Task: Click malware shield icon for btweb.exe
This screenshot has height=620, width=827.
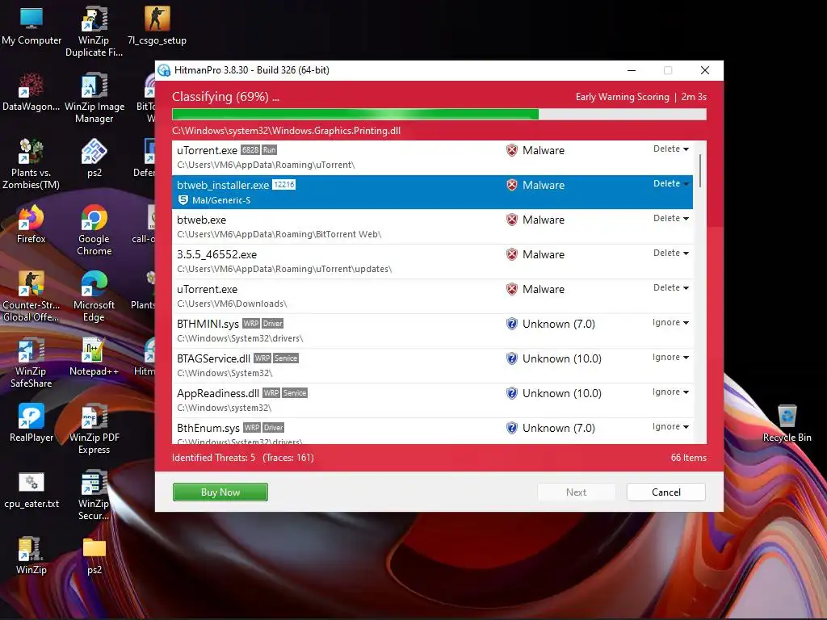Action: point(511,220)
